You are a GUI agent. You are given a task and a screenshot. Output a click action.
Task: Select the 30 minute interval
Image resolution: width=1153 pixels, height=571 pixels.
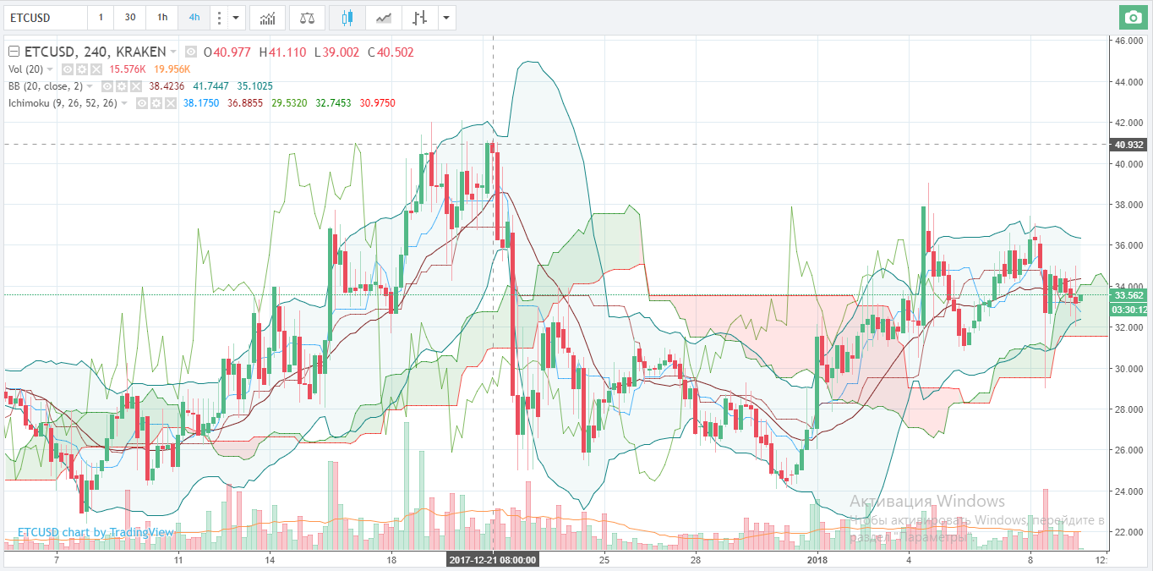coord(129,17)
